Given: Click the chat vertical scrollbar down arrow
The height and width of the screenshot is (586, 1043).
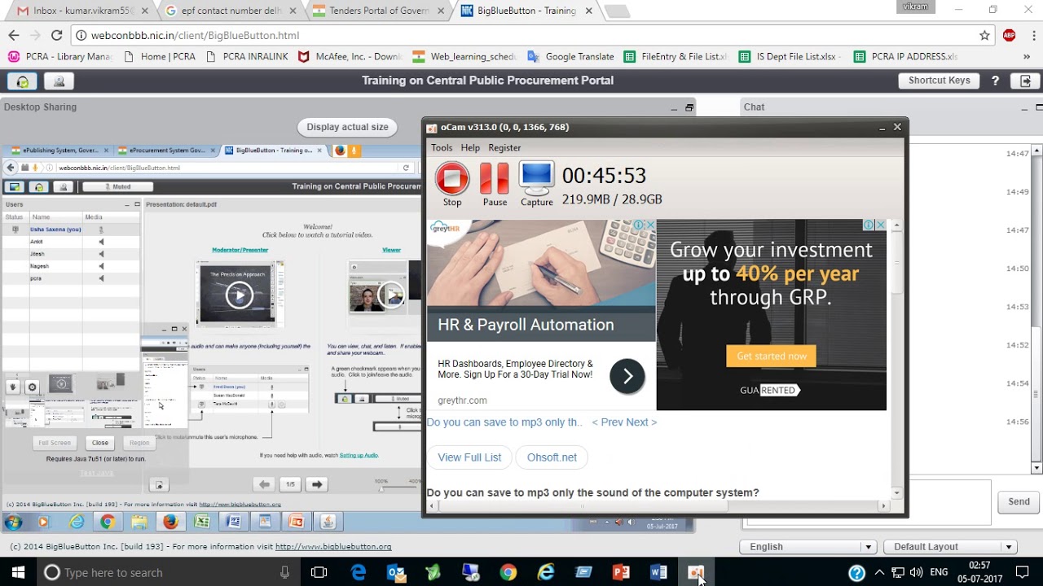Looking at the screenshot, I should coord(1037,468).
